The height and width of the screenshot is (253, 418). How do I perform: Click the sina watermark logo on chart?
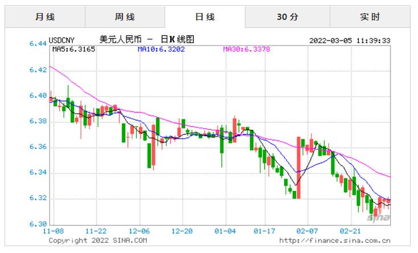pos(378,218)
